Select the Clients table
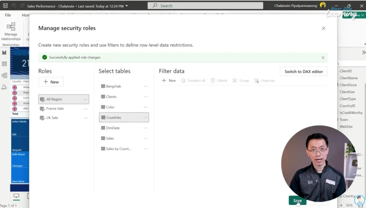 click(x=111, y=97)
